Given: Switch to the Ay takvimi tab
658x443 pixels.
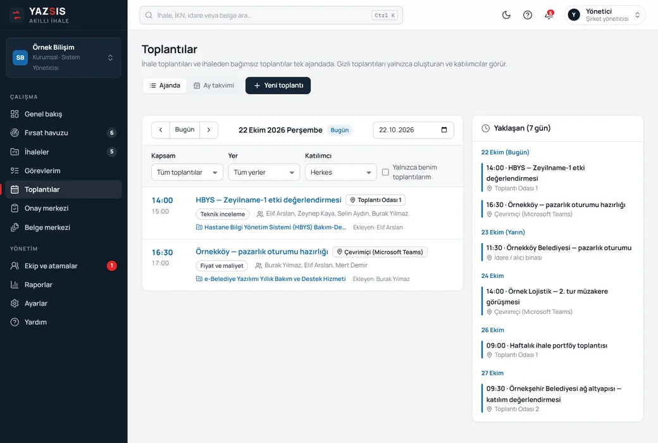Looking at the screenshot, I should [214, 85].
